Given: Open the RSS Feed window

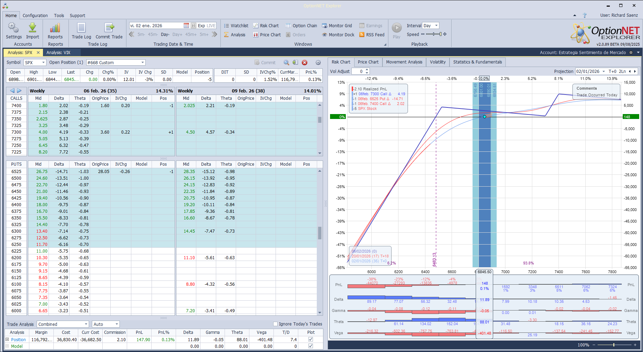Looking at the screenshot, I should (x=372, y=35).
